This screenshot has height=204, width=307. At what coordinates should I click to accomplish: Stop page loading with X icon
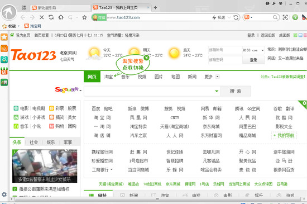pyautogui.click(x=41, y=17)
